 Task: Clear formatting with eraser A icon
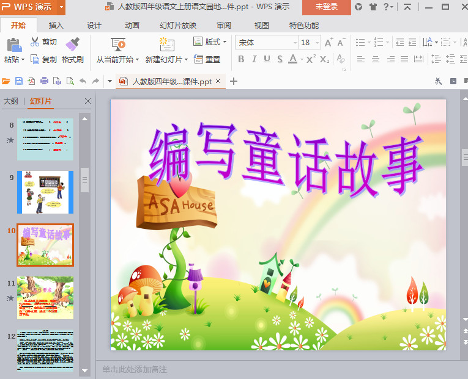341,59
